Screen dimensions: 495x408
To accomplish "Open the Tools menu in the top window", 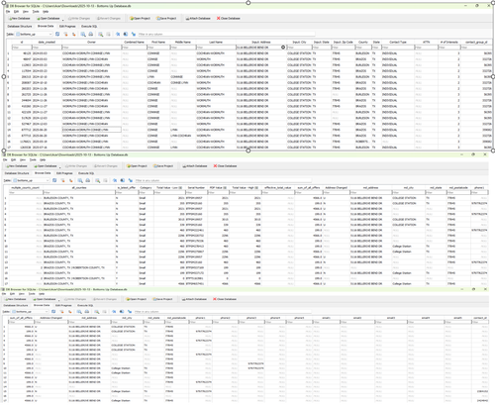I will point(36,12).
